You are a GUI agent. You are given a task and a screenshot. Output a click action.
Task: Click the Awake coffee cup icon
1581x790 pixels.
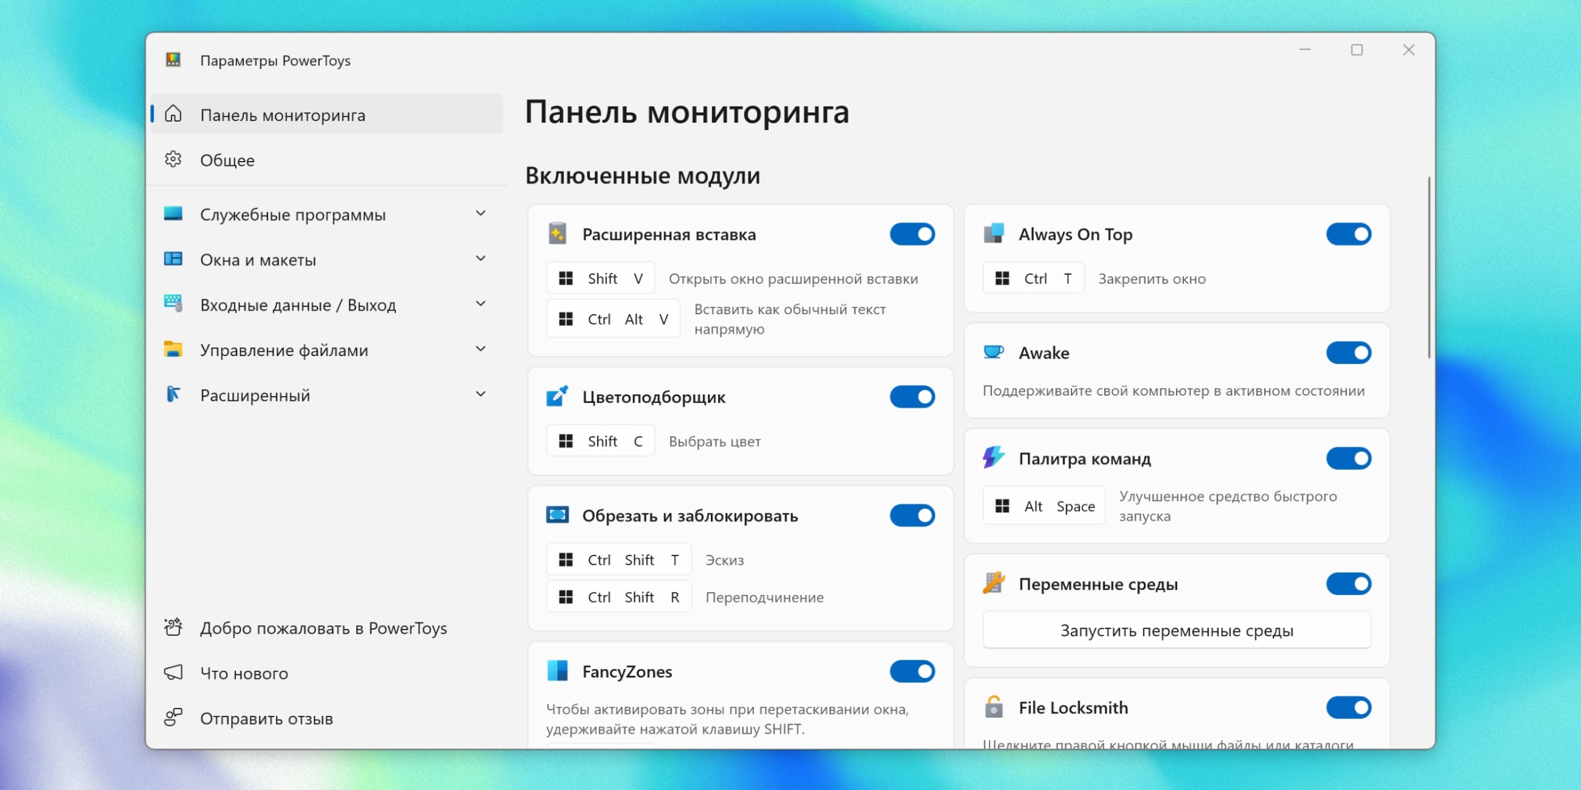(994, 352)
